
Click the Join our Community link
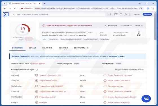point(21,56)
